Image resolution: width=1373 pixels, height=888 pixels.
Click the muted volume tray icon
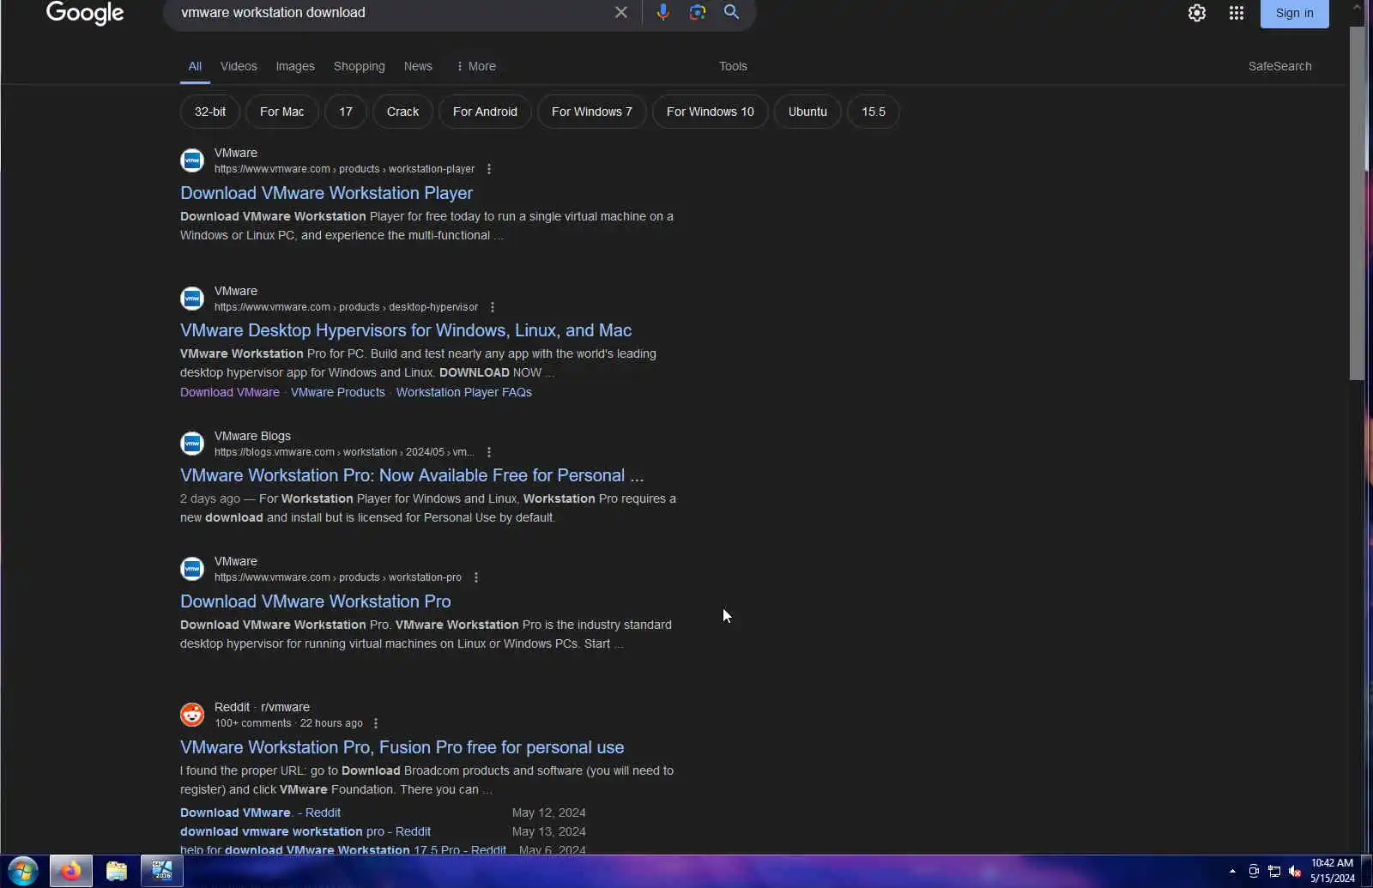[1295, 872]
